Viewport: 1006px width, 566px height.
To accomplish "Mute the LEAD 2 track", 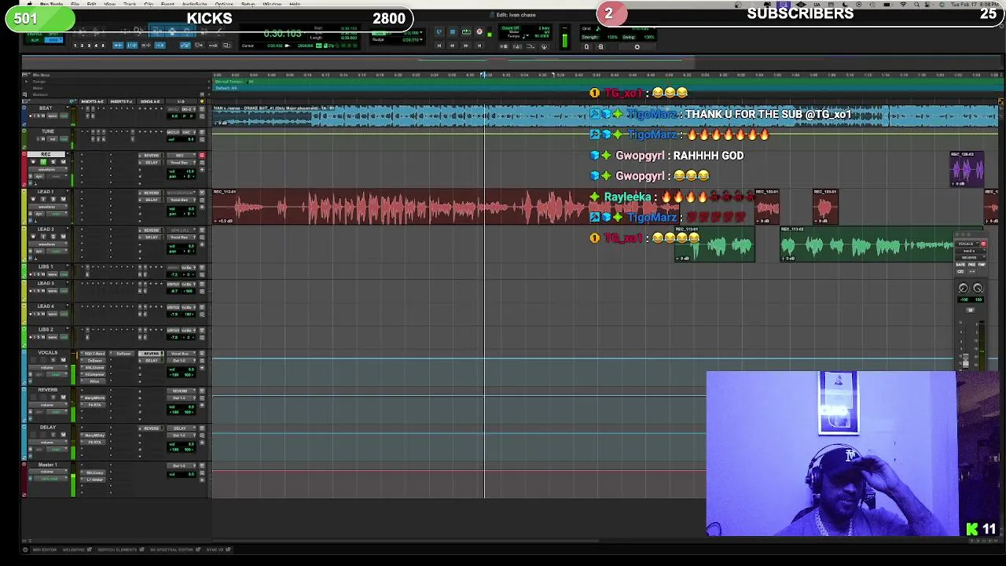I will pyautogui.click(x=63, y=237).
